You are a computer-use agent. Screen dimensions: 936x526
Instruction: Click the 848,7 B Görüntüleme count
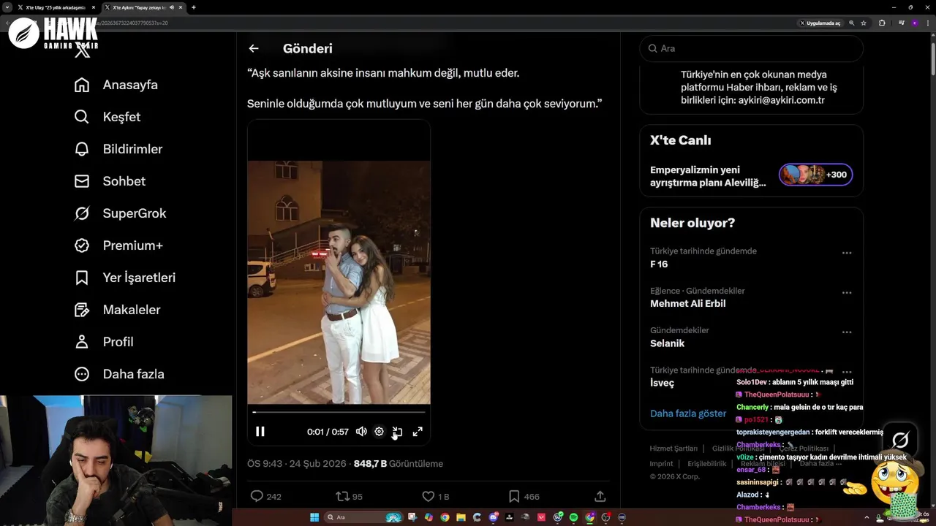tap(398, 464)
